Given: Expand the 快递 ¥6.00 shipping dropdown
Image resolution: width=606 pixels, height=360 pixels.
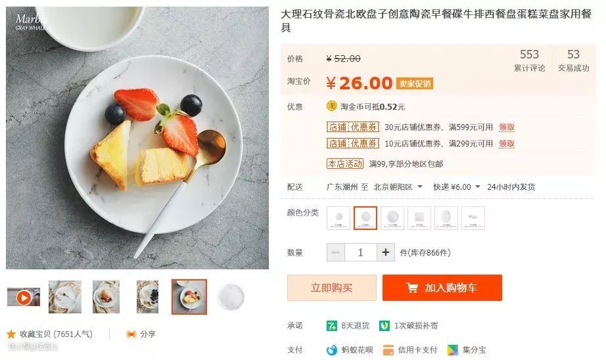Looking at the screenshot, I should pos(456,187).
